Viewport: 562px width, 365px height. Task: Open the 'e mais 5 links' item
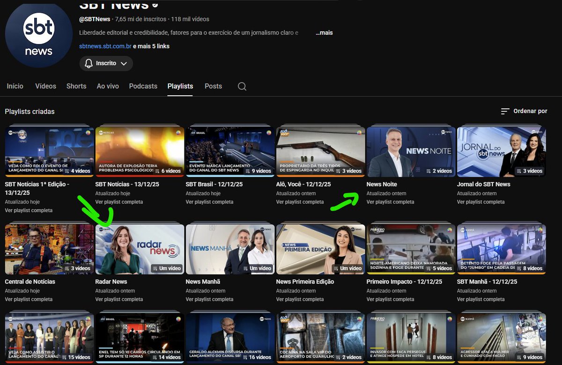[x=151, y=46]
